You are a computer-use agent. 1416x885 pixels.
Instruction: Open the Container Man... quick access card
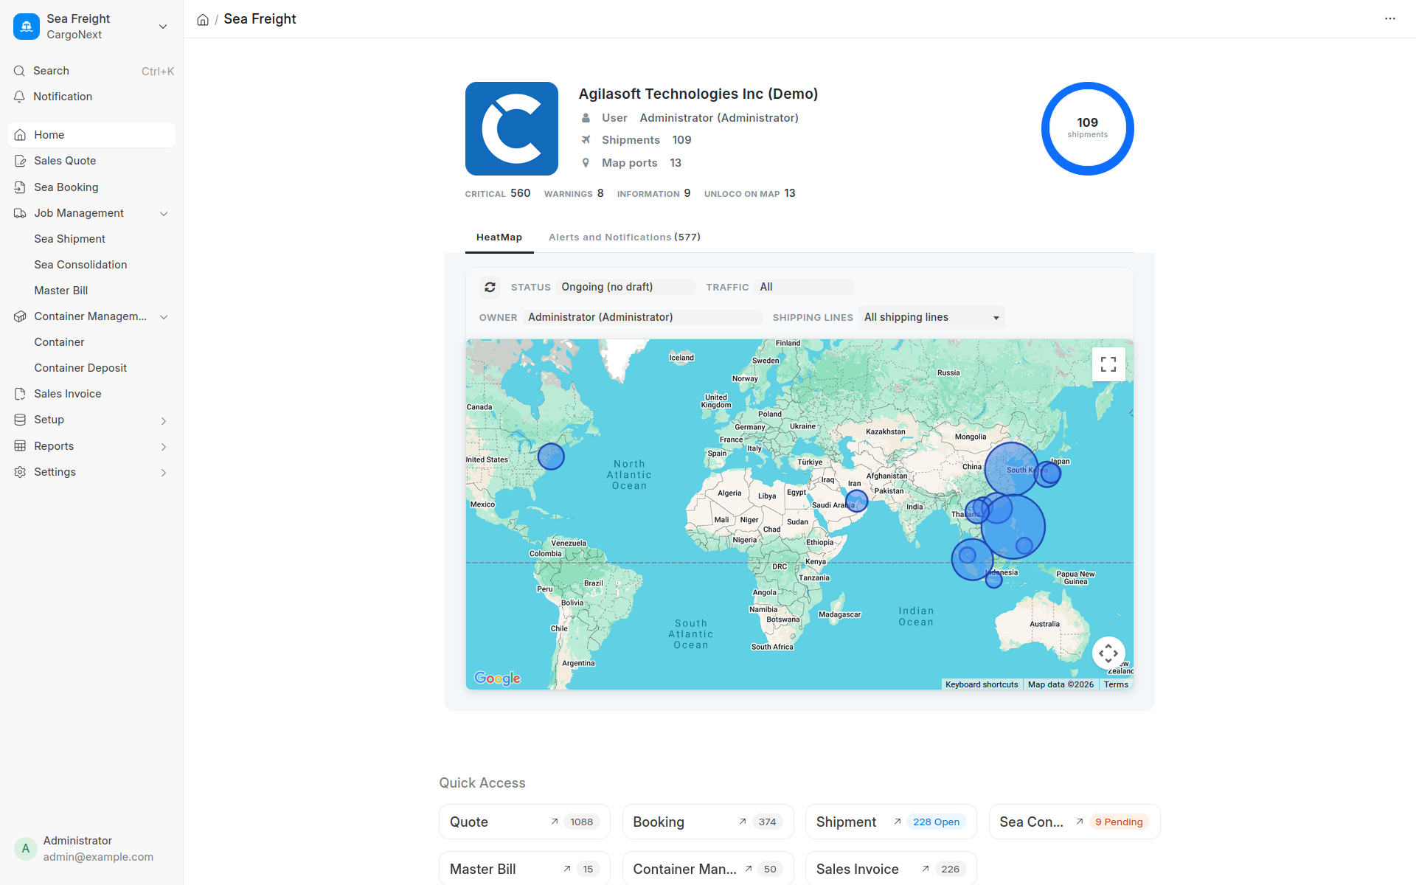tap(708, 869)
